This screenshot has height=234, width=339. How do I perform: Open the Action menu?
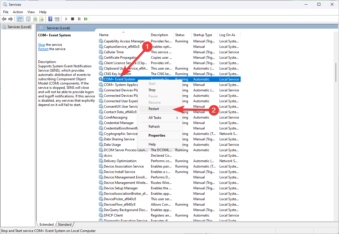coord(18,12)
